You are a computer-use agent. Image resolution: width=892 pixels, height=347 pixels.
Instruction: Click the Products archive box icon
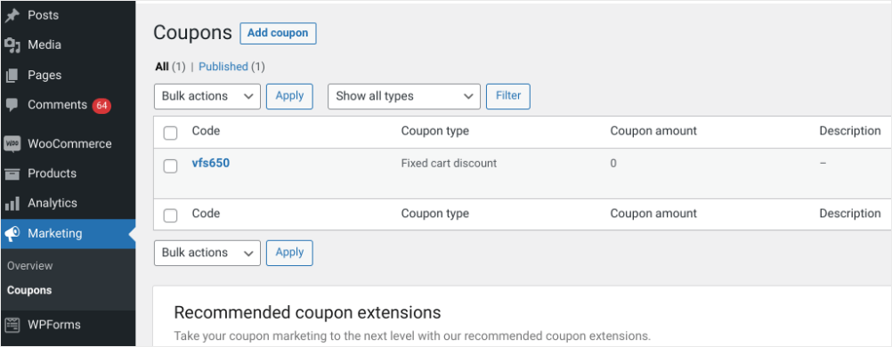[12, 173]
